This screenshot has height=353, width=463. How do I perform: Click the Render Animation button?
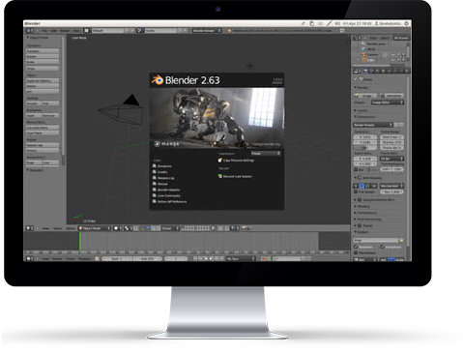[391, 96]
